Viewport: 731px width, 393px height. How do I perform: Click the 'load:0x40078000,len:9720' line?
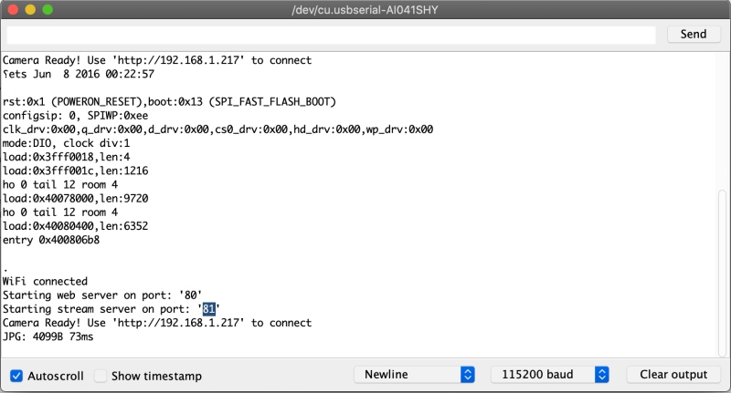tap(75, 199)
